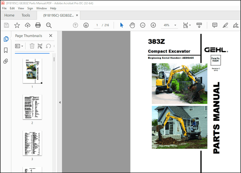The width and height of the screenshot is (241, 173).
Task: Click the '216' total pages label
Action: point(107,25)
